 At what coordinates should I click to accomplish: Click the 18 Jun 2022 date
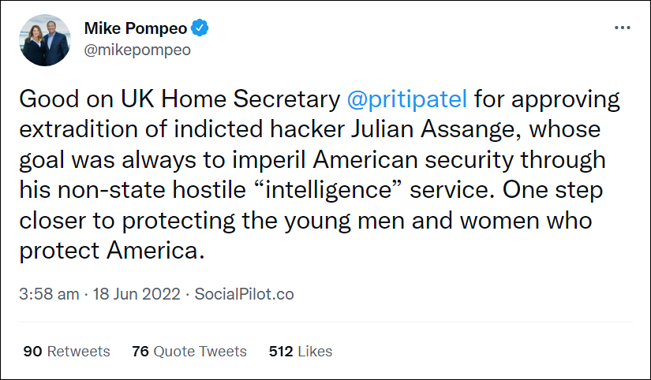[x=137, y=294]
